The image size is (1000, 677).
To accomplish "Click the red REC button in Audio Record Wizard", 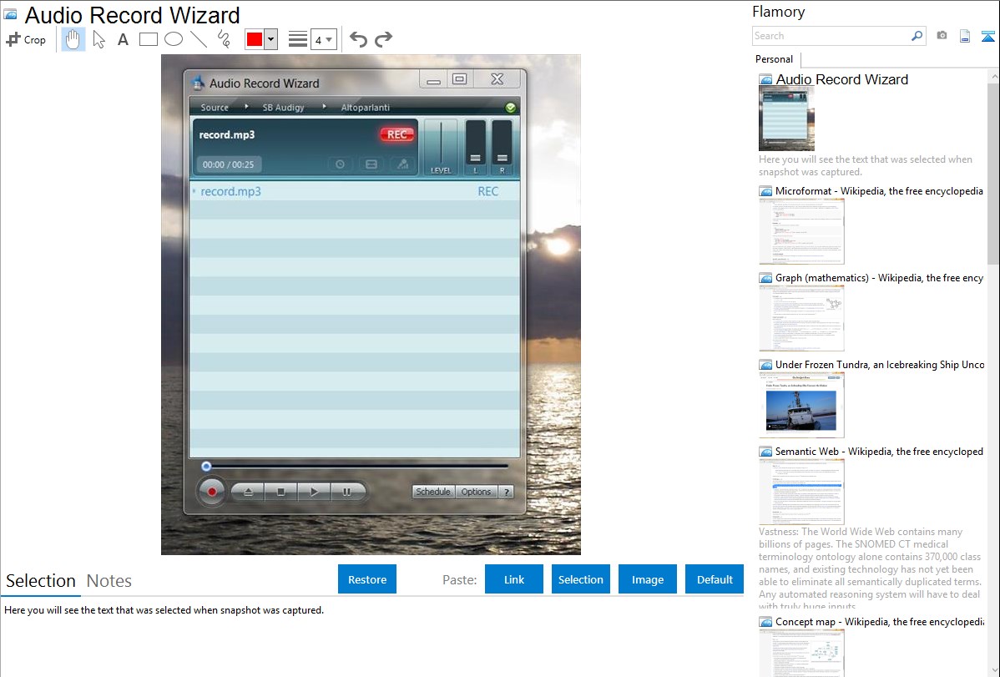I will click(x=396, y=134).
